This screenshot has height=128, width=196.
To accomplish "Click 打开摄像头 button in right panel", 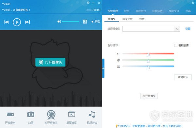I will 149,96.
